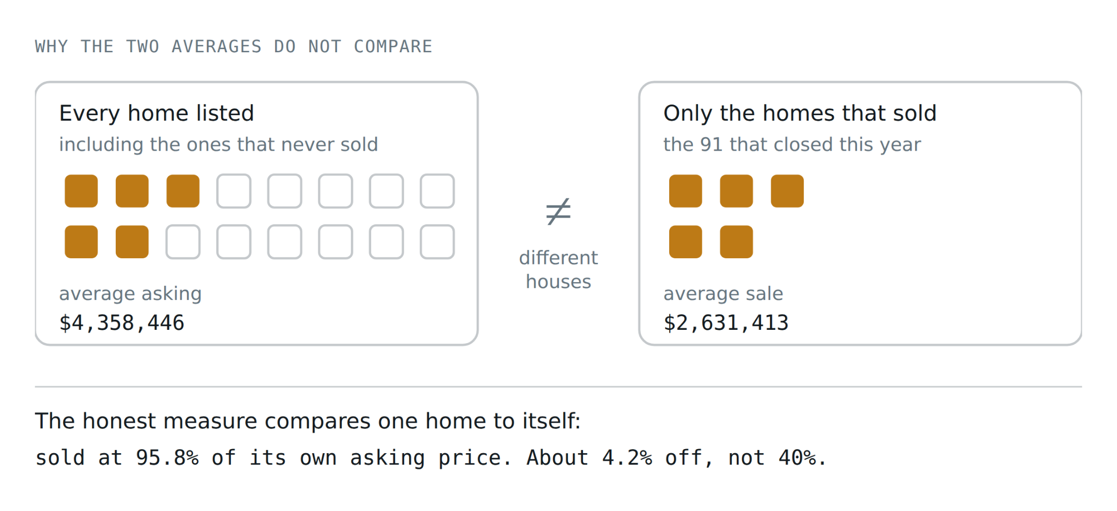1117x511 pixels.
Task: Select third orange square in sold homes card
Action: coord(787,191)
